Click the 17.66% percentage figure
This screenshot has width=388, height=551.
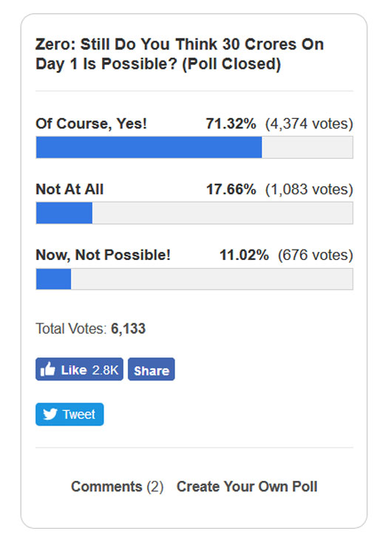tap(231, 189)
